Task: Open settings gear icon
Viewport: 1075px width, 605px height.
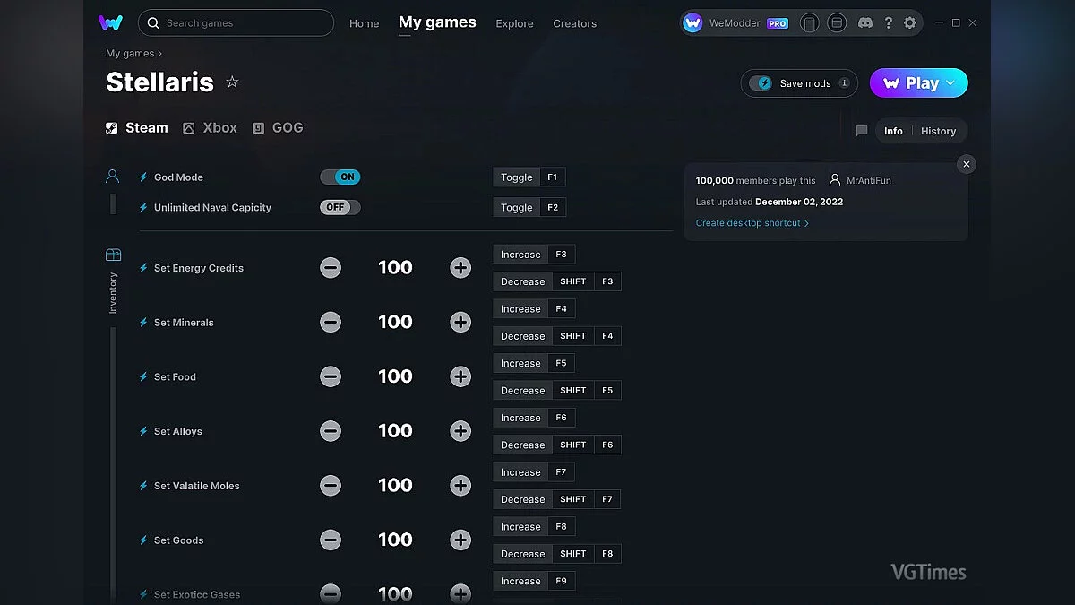Action: (x=910, y=23)
